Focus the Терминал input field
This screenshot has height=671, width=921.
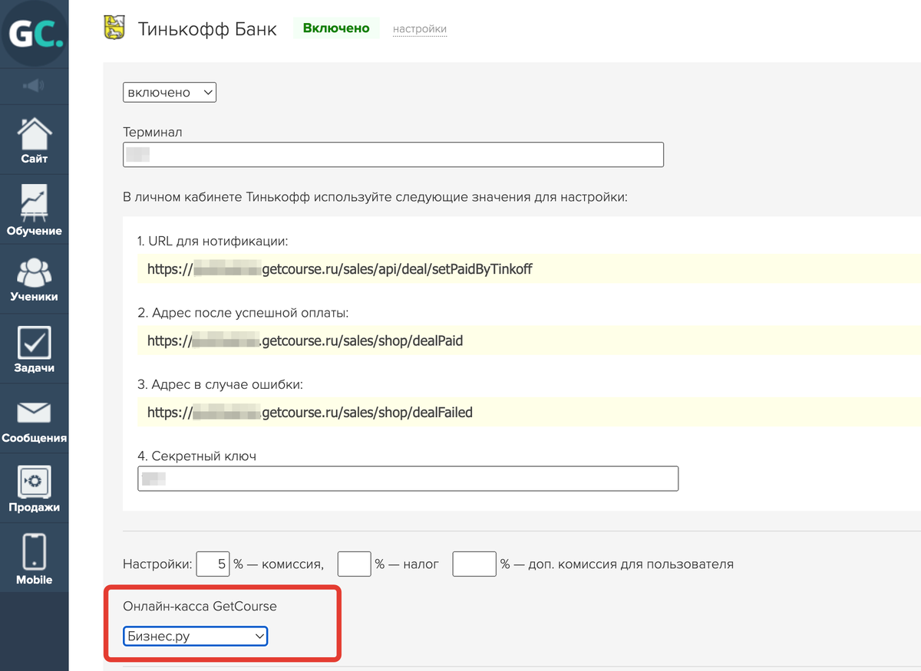tap(393, 154)
